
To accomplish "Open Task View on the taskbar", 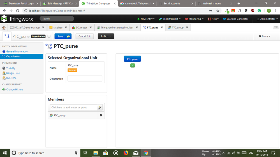I will pos(85,153).
